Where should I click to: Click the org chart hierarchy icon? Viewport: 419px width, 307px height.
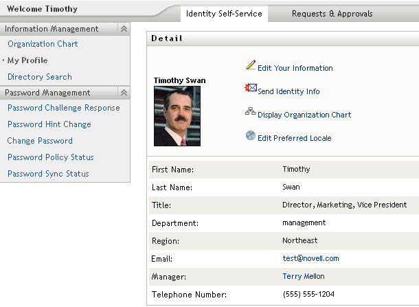coord(251,112)
